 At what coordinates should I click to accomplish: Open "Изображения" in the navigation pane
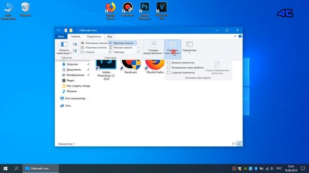click(x=75, y=75)
